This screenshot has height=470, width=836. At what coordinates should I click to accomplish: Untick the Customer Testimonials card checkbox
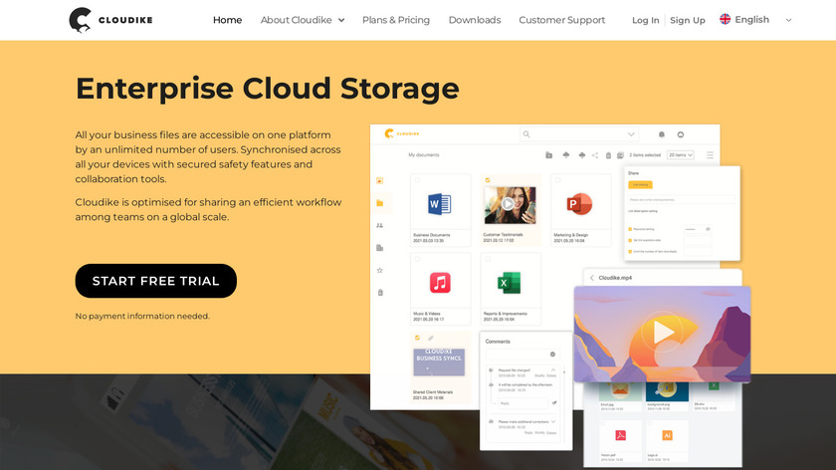pyautogui.click(x=488, y=180)
